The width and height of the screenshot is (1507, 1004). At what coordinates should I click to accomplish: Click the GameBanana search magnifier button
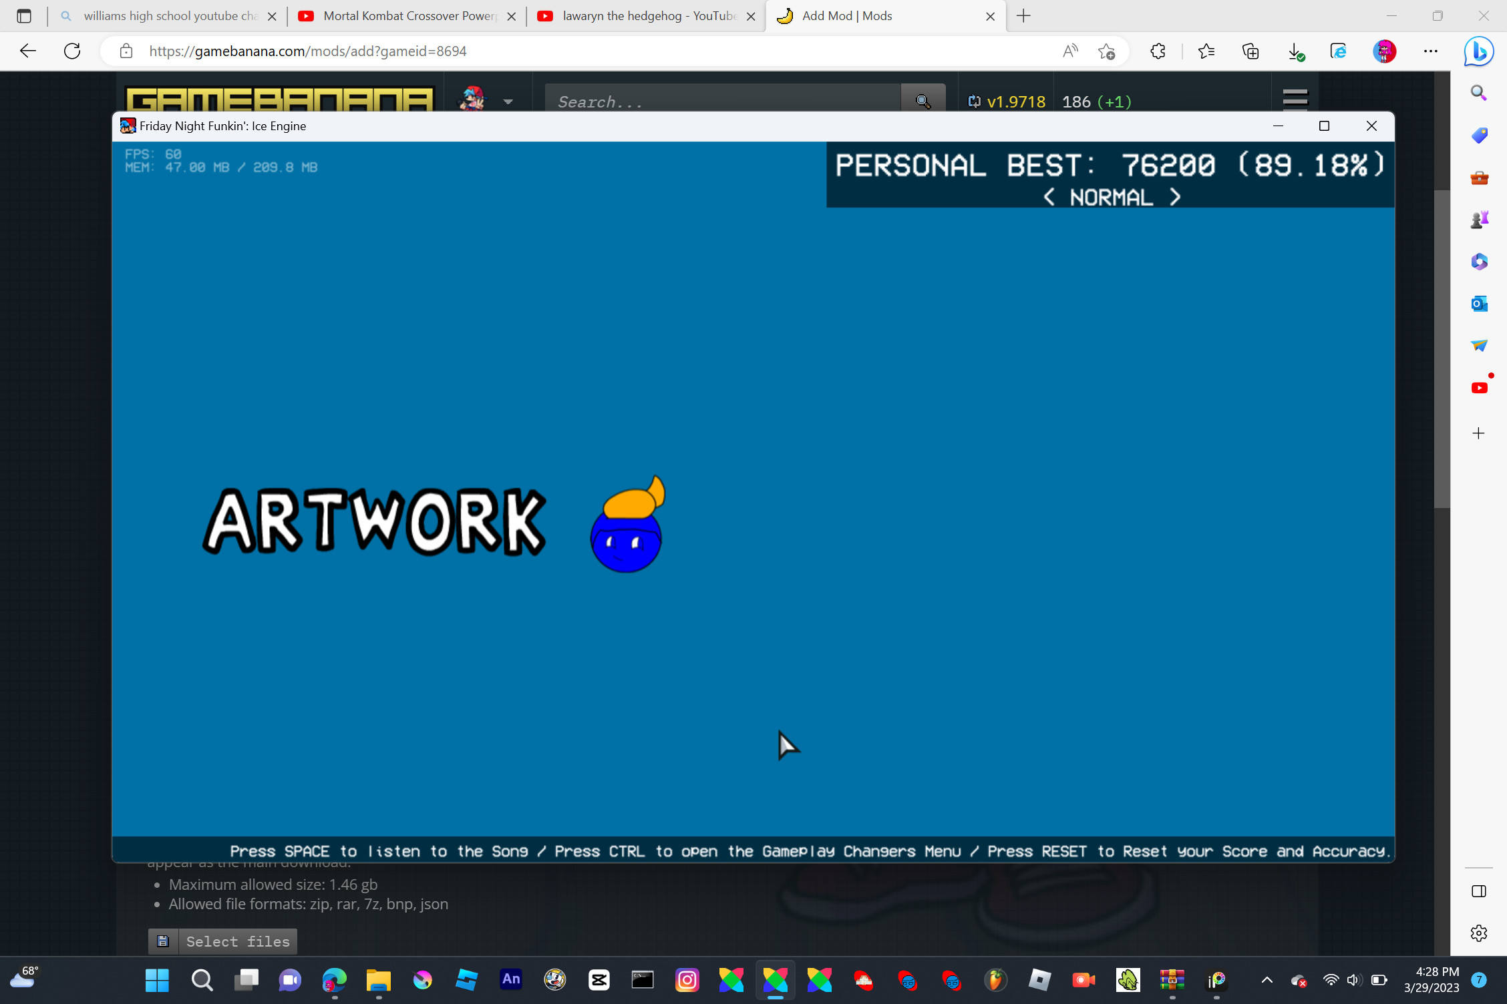(923, 101)
